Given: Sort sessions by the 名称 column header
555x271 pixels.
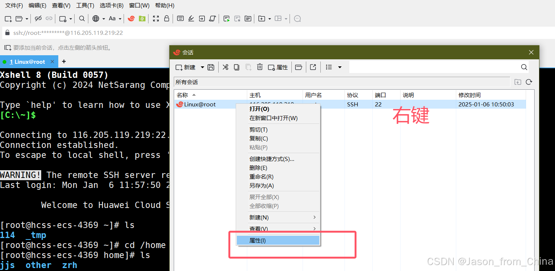Looking at the screenshot, I should (210, 95).
